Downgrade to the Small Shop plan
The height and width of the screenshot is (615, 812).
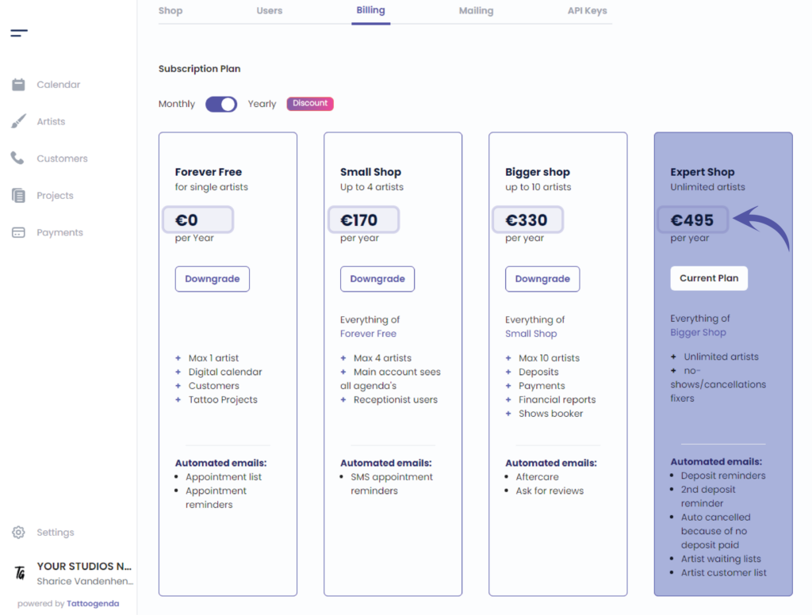[x=377, y=279]
